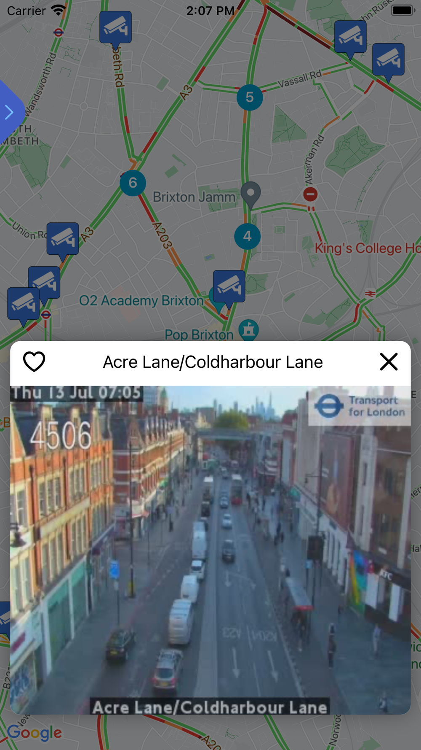This screenshot has width=421, height=750.
Task: Expand cluster marker showing 4
Action: click(247, 236)
